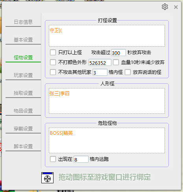Screen dimensions: 183x192
Task: Switch to 日志信息 tab
Action: (23, 22)
